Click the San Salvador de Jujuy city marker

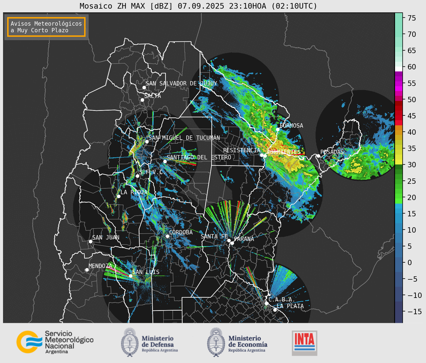tap(144, 87)
